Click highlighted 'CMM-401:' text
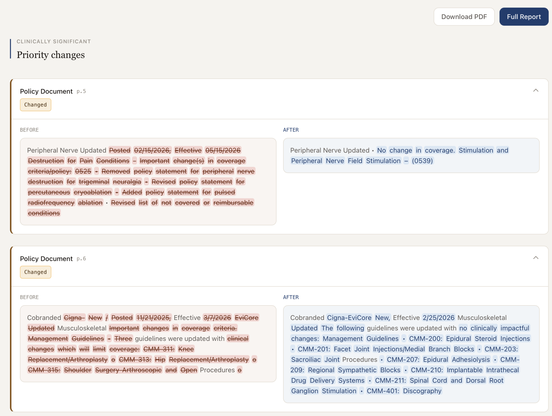552x416 pixels. pos(383,391)
